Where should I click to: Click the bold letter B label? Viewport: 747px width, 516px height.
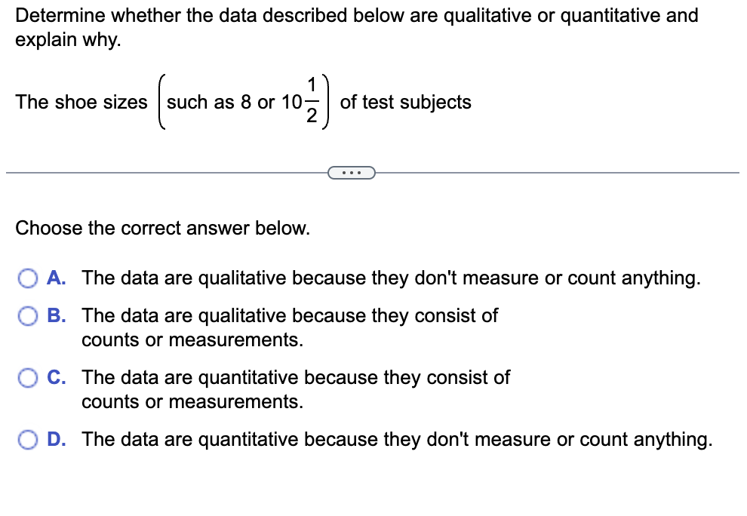(x=56, y=315)
